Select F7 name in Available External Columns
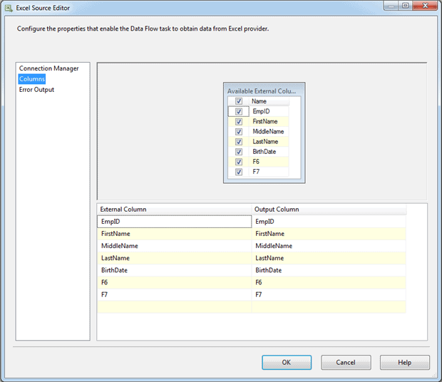The image size is (442, 382). 269,172
